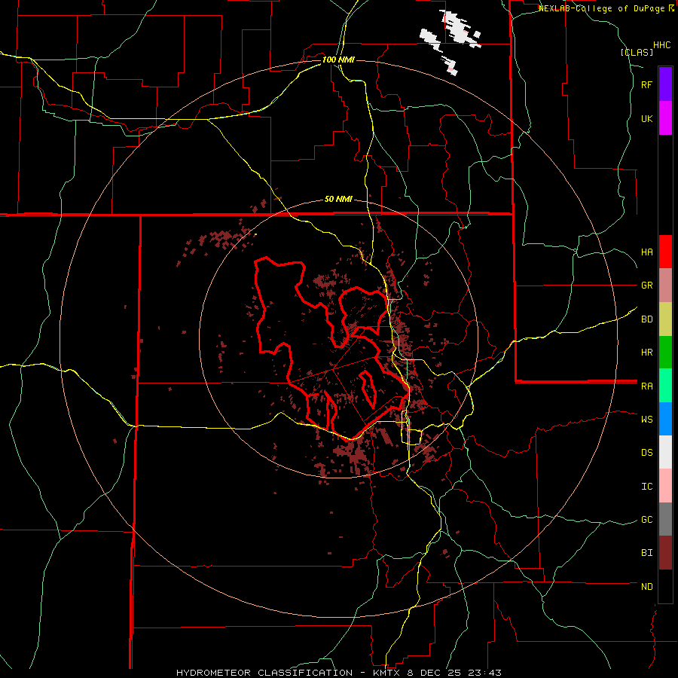The height and width of the screenshot is (678, 678).
Task: Click the BI legend label
Action: coord(646,553)
